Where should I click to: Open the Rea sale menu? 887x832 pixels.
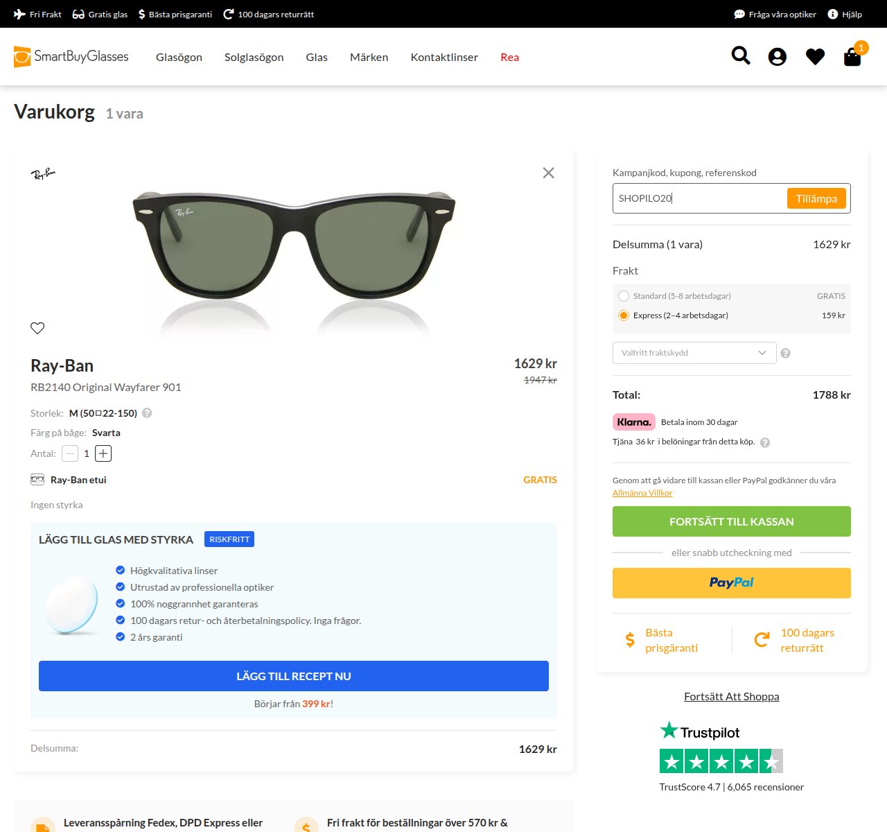pos(509,57)
